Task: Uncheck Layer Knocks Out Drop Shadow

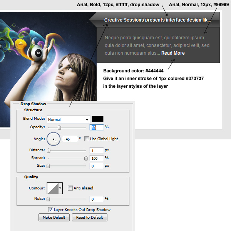Action: [50, 209]
